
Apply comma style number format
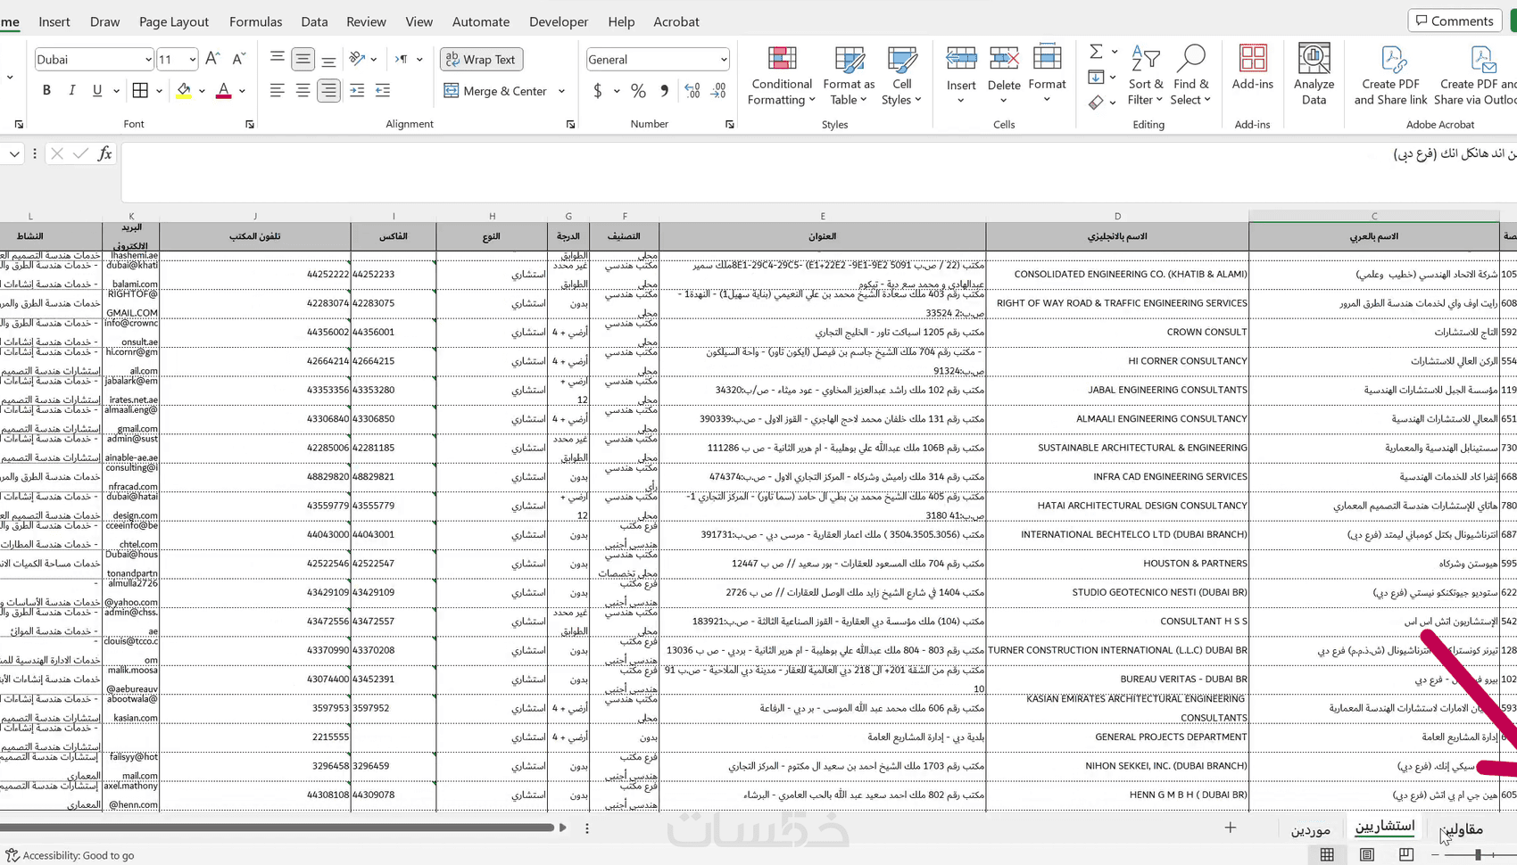click(x=664, y=90)
